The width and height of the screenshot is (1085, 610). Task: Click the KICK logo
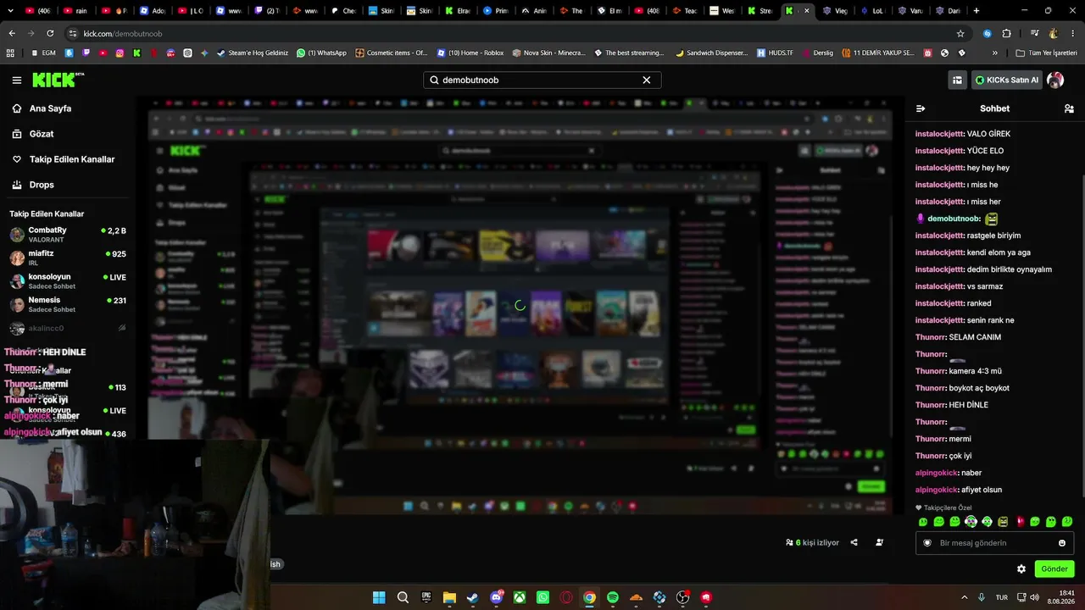click(x=58, y=80)
